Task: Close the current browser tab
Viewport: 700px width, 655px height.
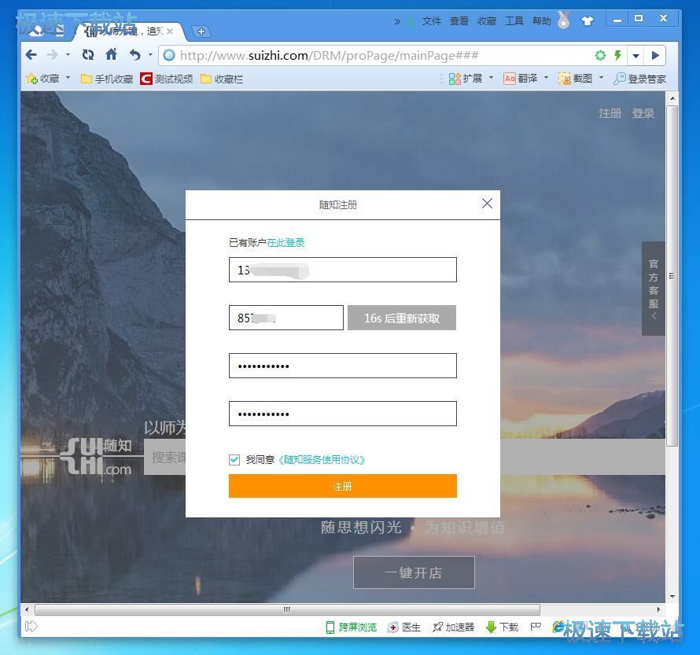Action: click(x=170, y=31)
